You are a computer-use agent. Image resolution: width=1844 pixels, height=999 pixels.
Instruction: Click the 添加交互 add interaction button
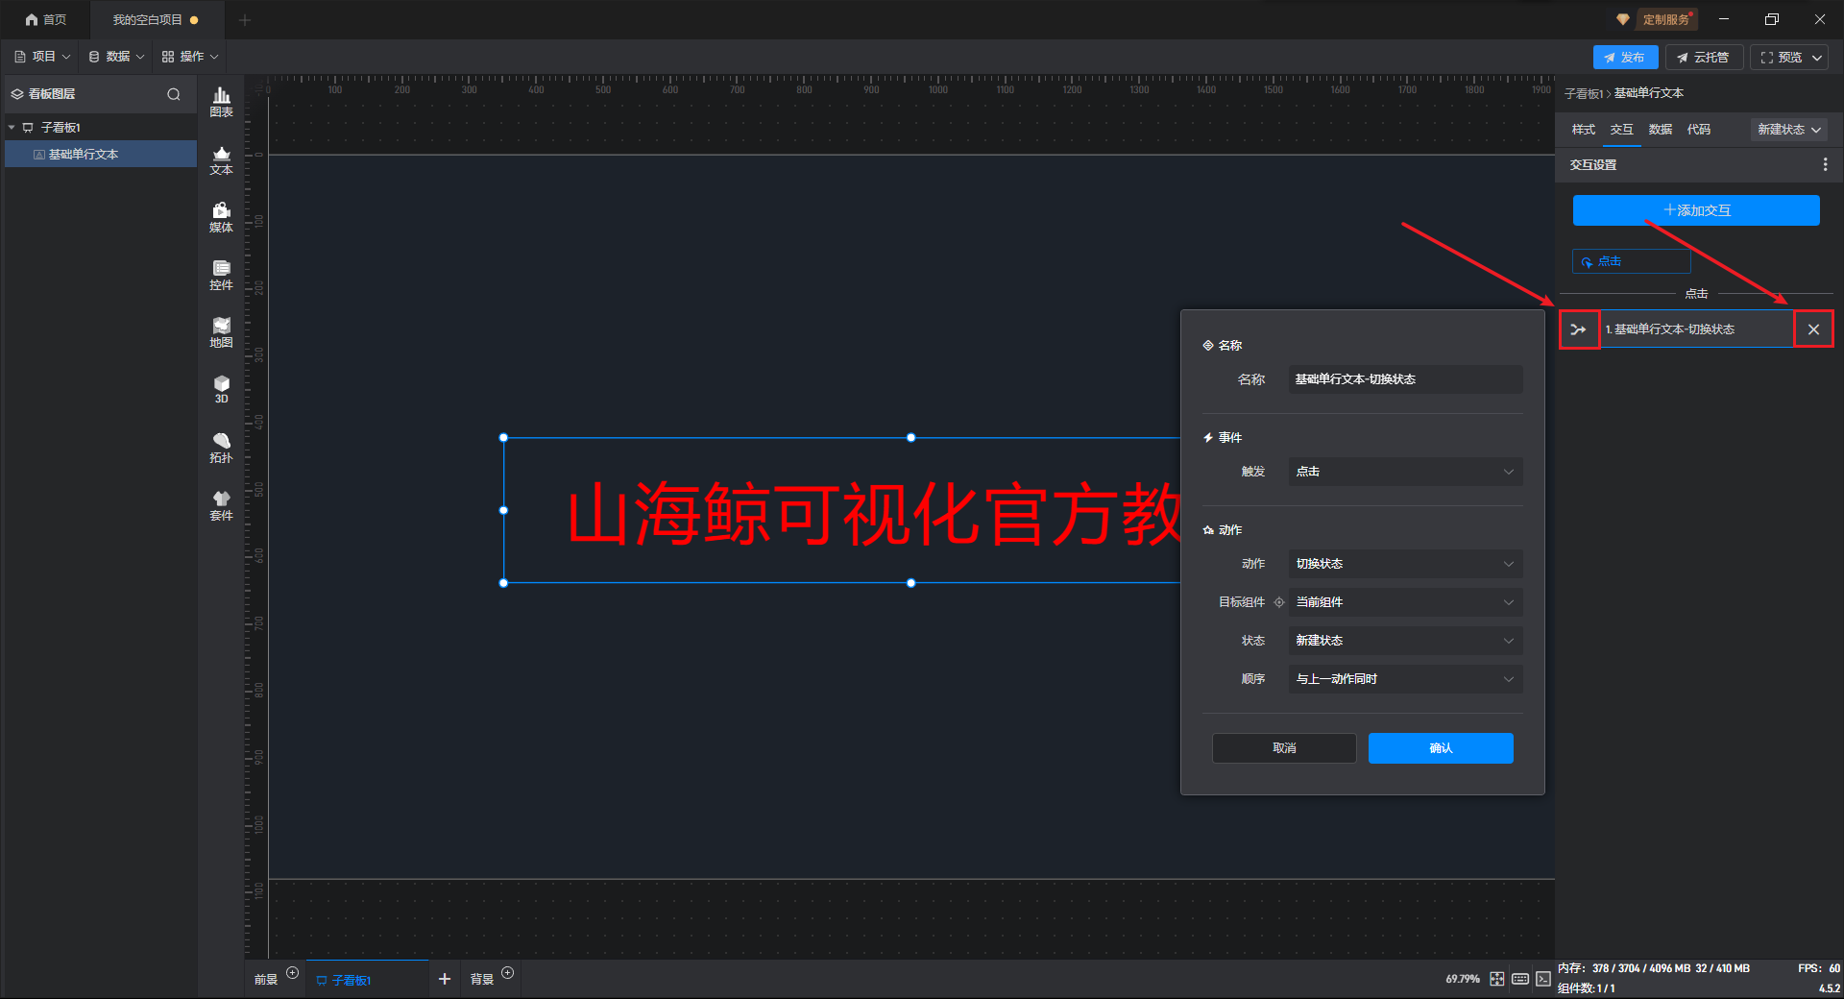click(x=1695, y=210)
